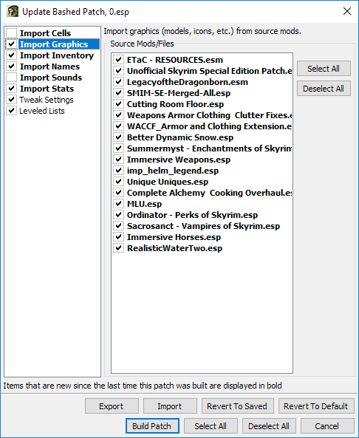Screen dimensions: 359x438
Task: Select ETaC - RESOURCES.esm mod name
Action: [x=175, y=60]
